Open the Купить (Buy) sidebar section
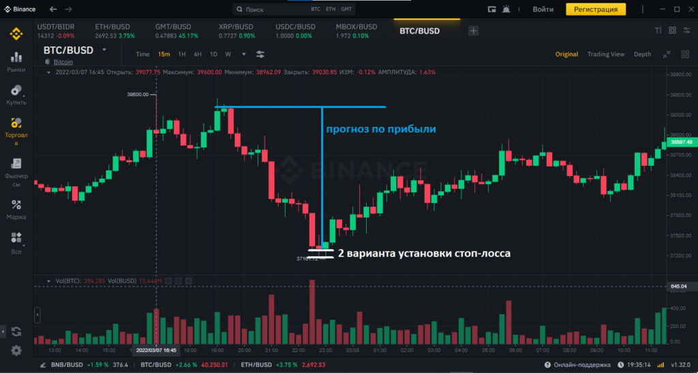Viewport: 698px width, 373px height. coord(16,93)
